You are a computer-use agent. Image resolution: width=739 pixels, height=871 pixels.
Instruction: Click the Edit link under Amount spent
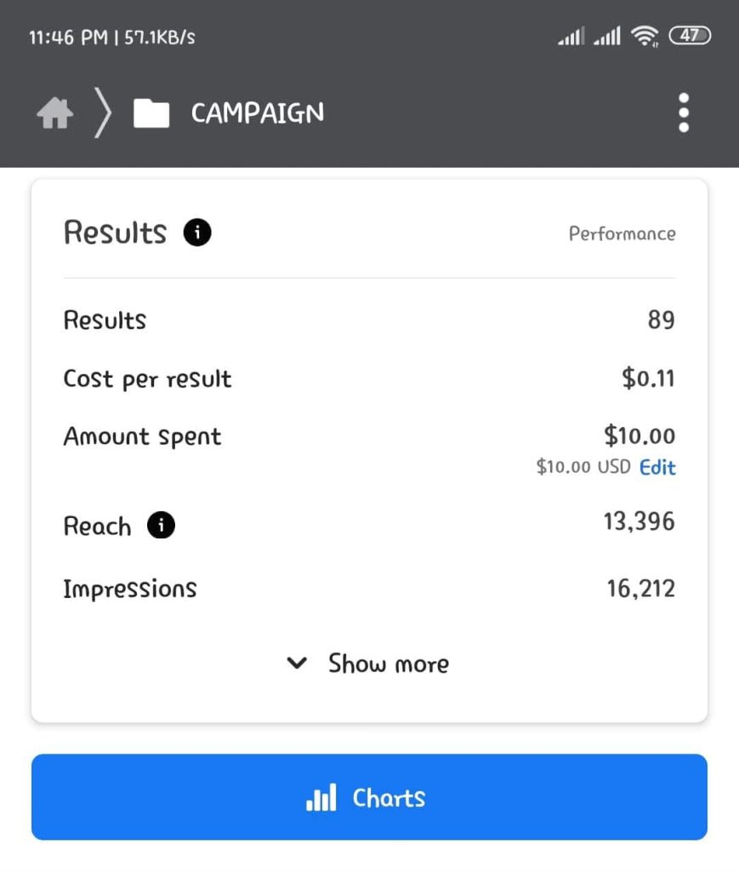[657, 467]
